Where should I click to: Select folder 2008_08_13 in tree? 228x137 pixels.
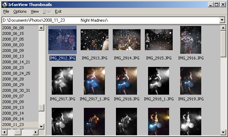click(13, 56)
